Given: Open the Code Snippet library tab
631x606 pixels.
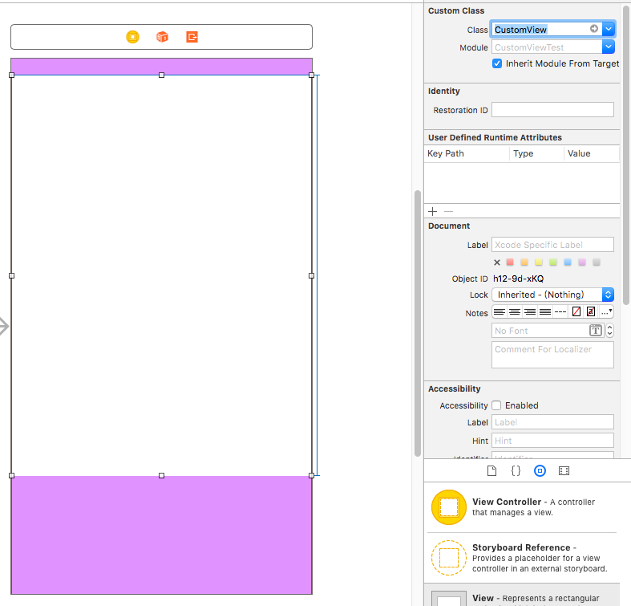Looking at the screenshot, I should (516, 471).
